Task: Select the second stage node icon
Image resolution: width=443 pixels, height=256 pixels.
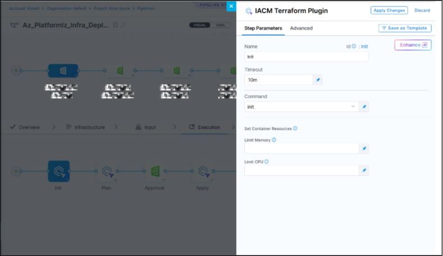Action: click(120, 71)
